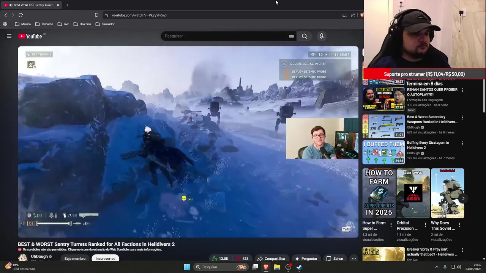The width and height of the screenshot is (486, 273).
Task: Go to the YouTube home logo
Action: tap(30, 36)
